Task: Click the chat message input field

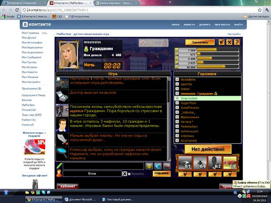Action: pyautogui.click(x=103, y=166)
